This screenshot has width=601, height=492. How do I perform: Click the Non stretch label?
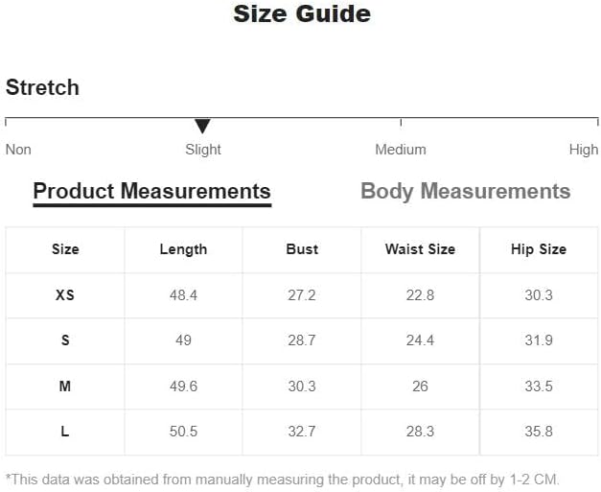coord(18,150)
